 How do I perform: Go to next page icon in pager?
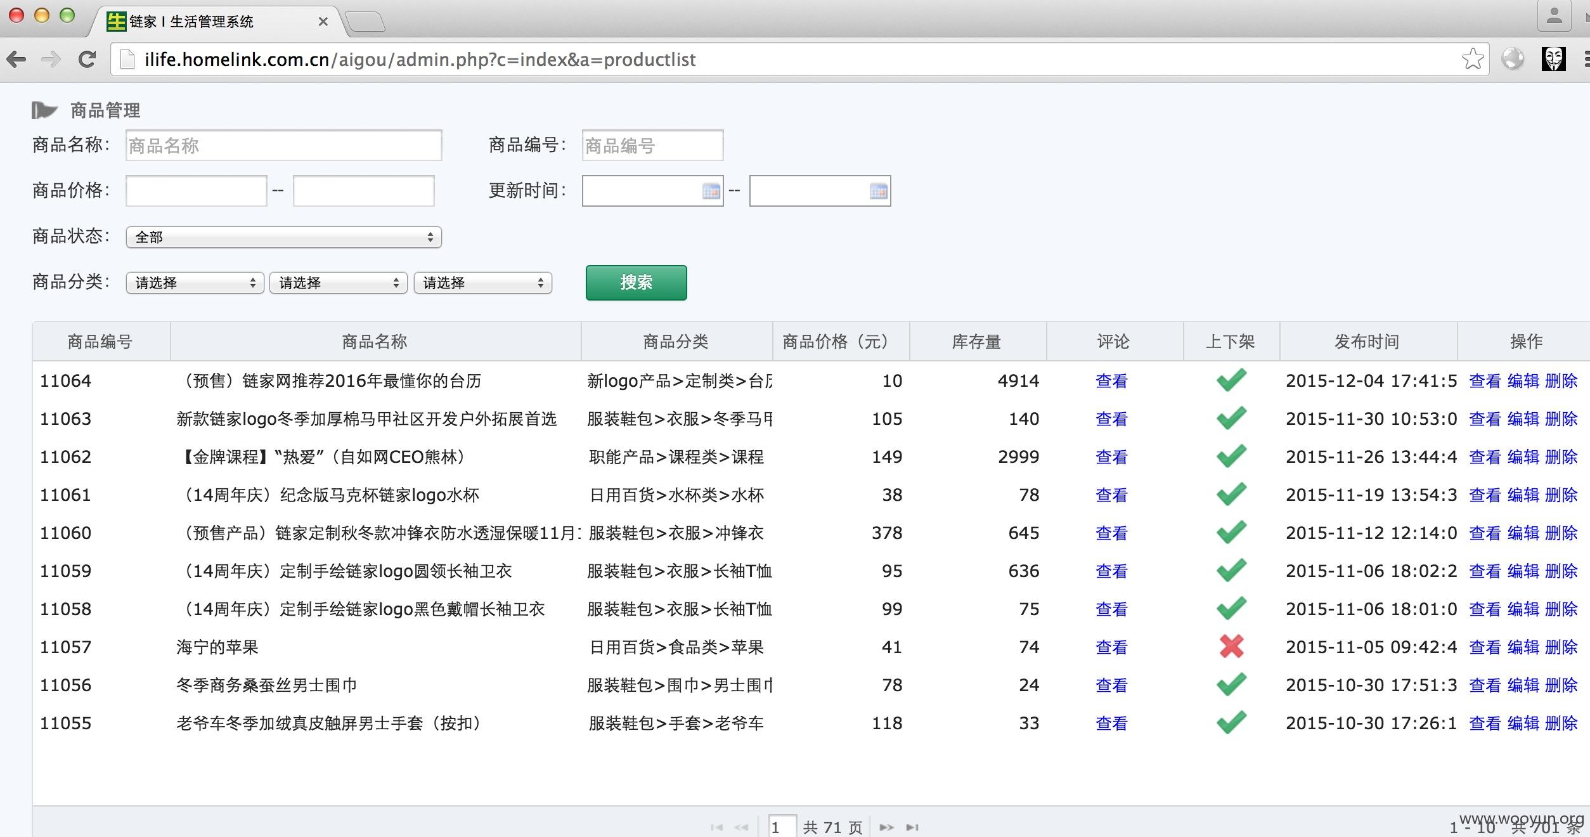click(886, 827)
